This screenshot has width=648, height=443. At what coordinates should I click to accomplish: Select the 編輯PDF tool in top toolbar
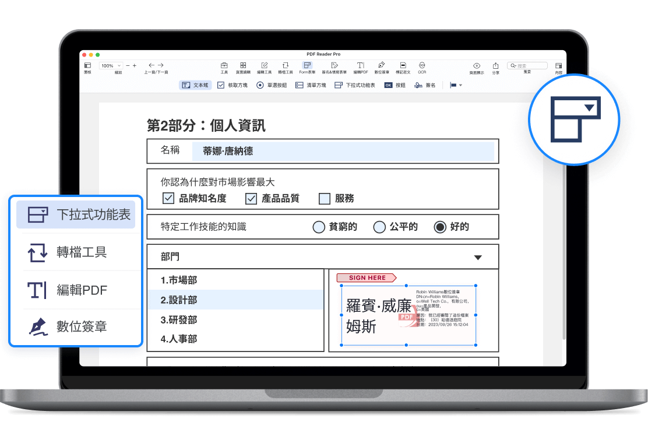(x=361, y=66)
